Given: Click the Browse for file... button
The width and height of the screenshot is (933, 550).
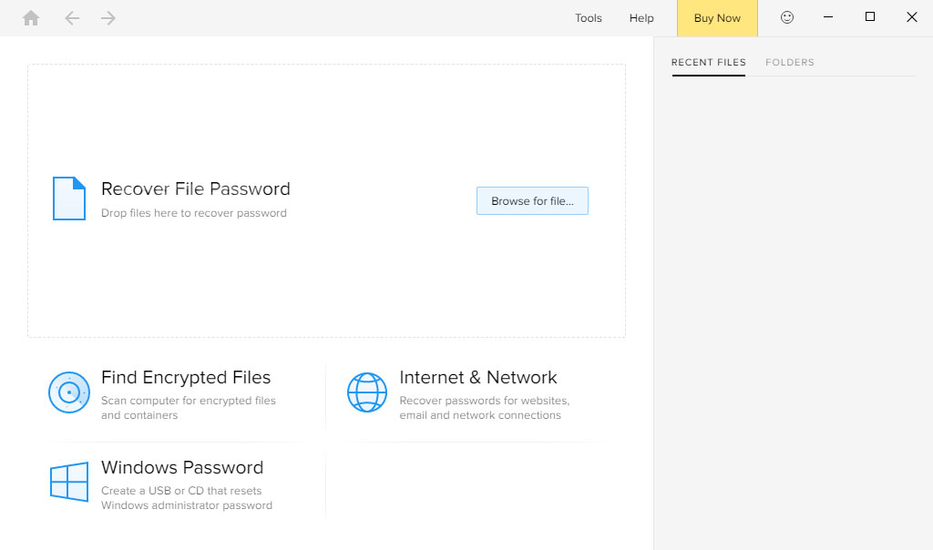Looking at the screenshot, I should (532, 201).
